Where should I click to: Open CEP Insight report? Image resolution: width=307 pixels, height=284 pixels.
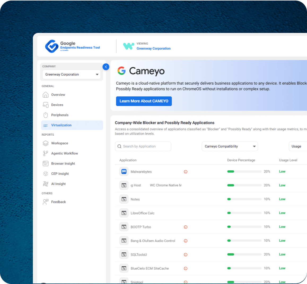pos(72,174)
